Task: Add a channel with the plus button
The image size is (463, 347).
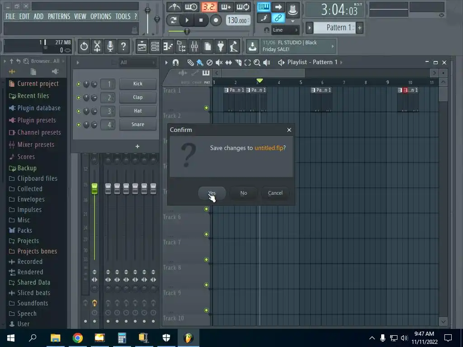Action: pos(137,146)
